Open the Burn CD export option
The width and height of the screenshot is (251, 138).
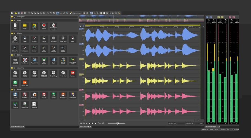click(34, 95)
